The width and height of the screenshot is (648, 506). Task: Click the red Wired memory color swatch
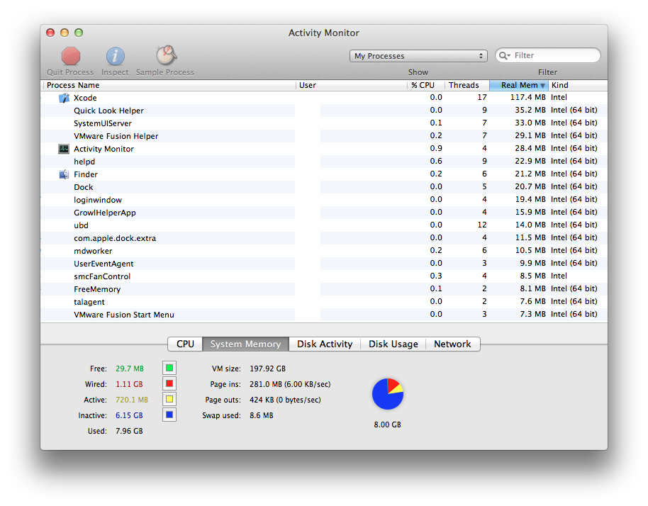click(169, 383)
